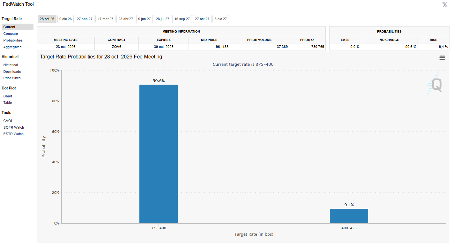Screen dimensions: 453x244
Task: Click the meeting date cell 28 oct. 2026
Action: click(66, 47)
